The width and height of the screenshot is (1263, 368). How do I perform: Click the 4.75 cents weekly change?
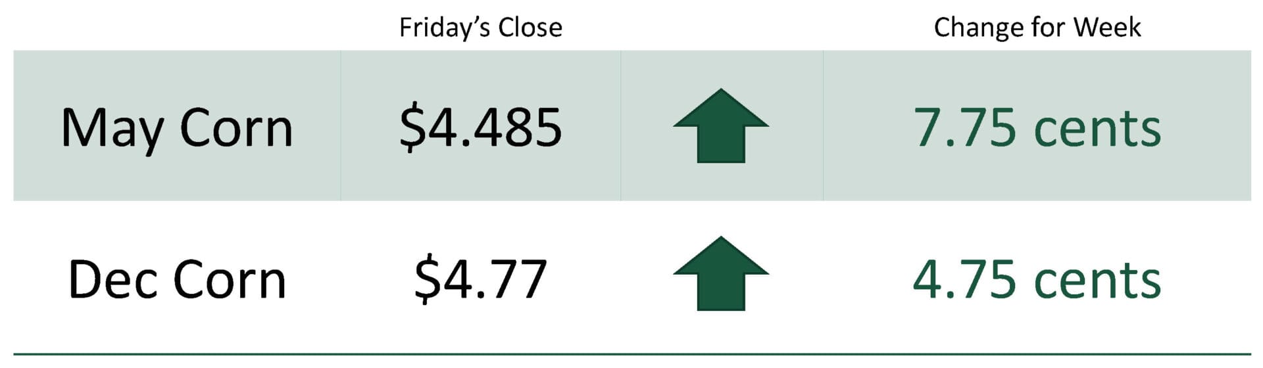[x=1037, y=279]
